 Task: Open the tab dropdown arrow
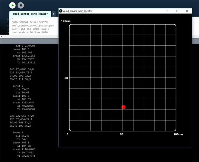point(53,14)
